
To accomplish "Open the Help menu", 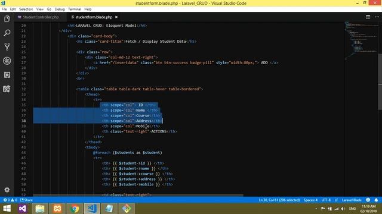I will click(x=88, y=10).
